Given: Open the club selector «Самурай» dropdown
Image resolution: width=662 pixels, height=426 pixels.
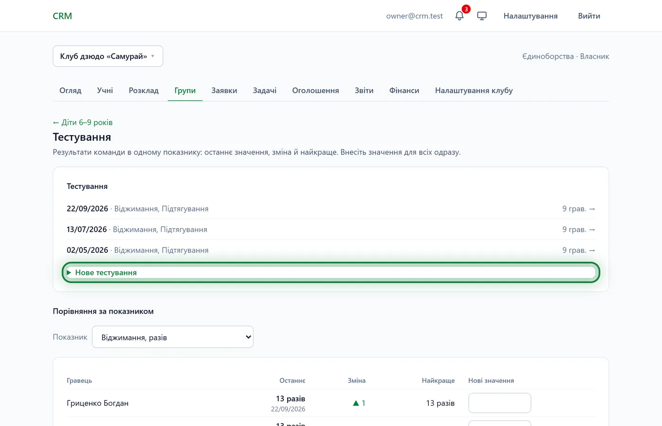Looking at the screenshot, I should click(x=108, y=56).
